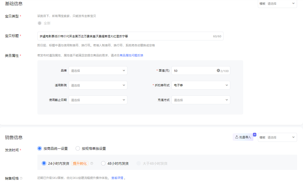Click into the 面值(元) input field
Image resolution: width=303 pixels, height=183 pixels.
click(x=201, y=71)
